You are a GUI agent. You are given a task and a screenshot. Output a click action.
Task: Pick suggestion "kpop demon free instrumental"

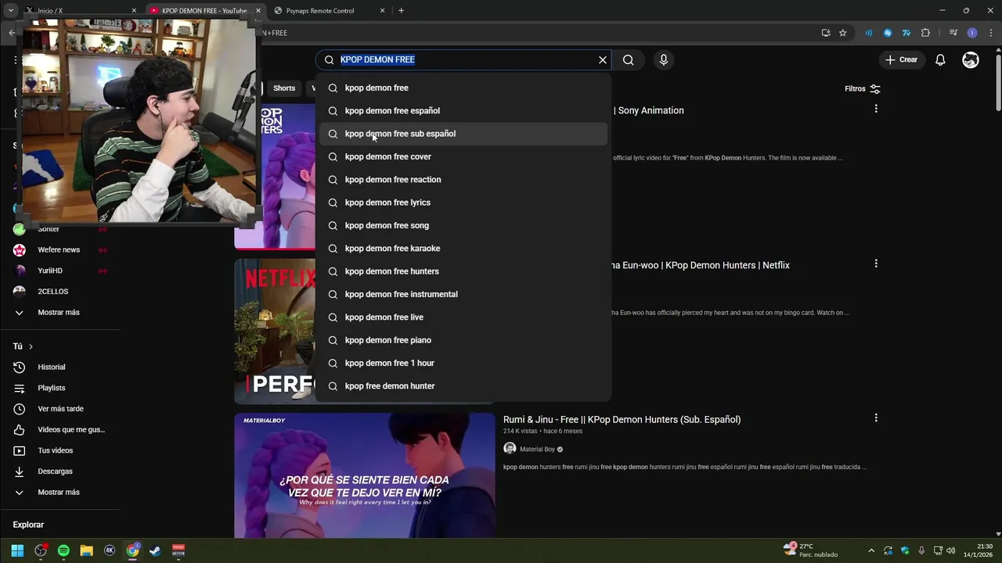463,294
